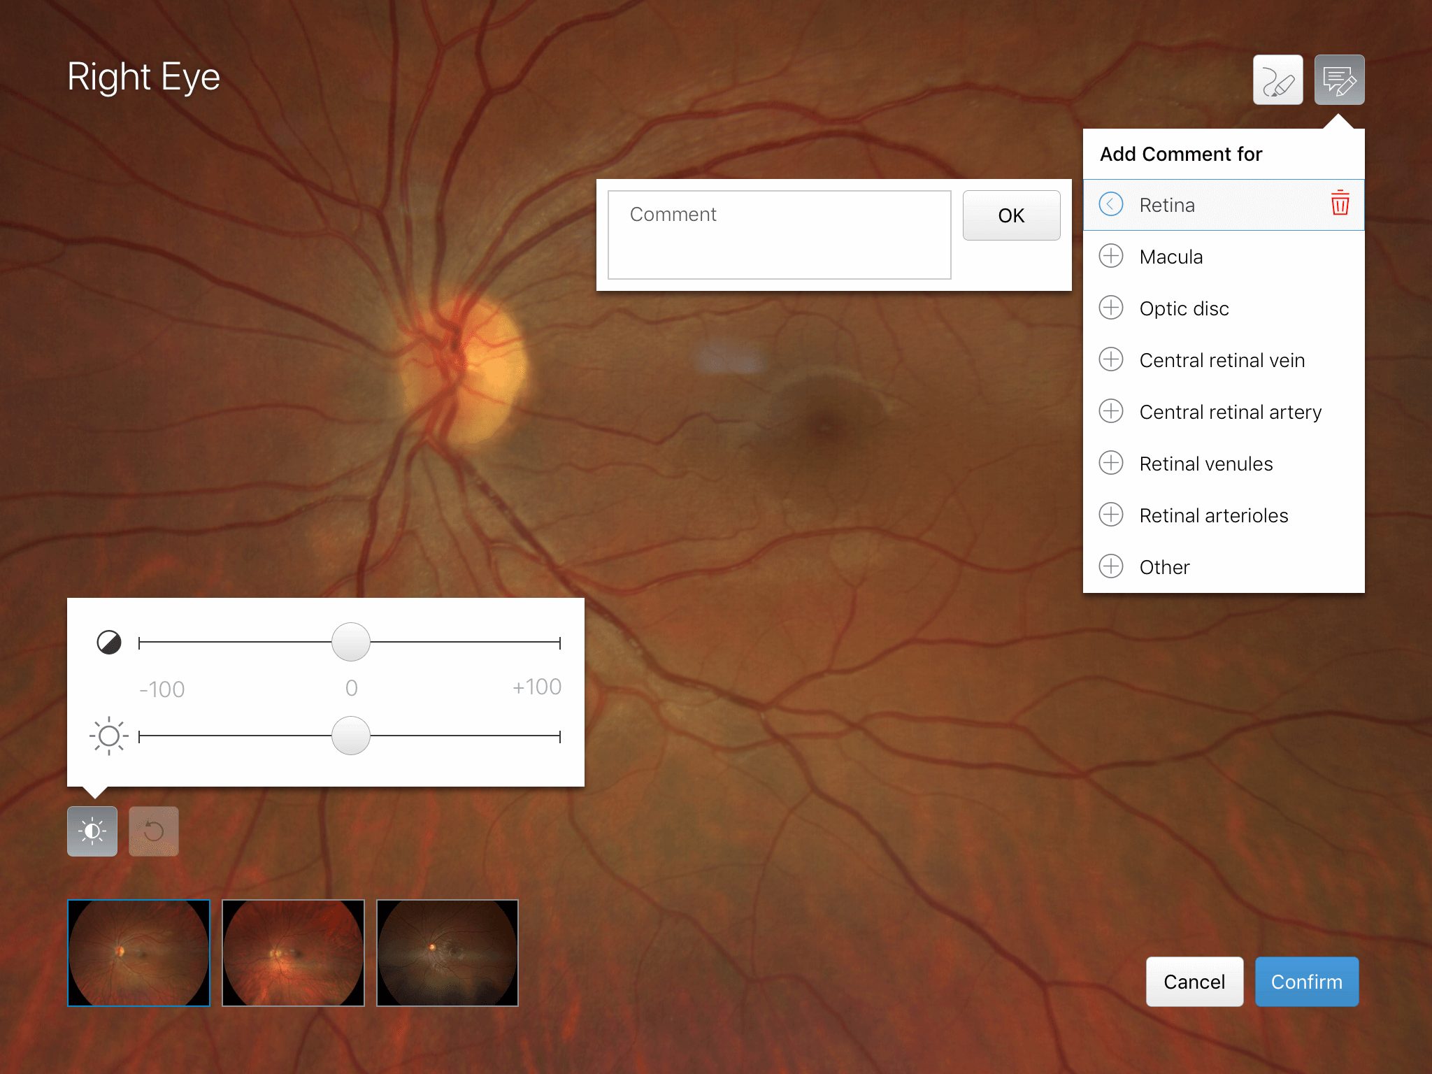This screenshot has width=1432, height=1074.
Task: Click the Right Eye title text
Action: pos(143,77)
